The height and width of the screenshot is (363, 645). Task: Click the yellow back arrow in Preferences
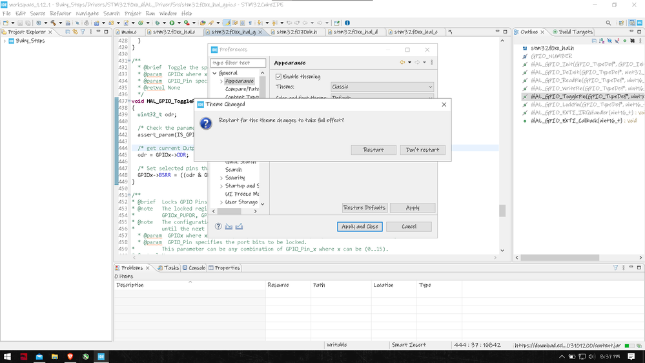point(402,63)
